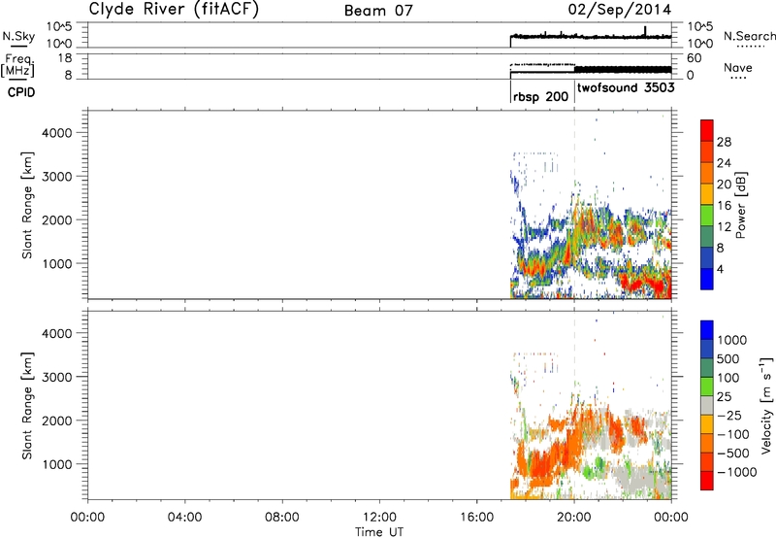Click the "100" value on Velocity color bar
The image size is (776, 538).
pyautogui.click(x=728, y=378)
